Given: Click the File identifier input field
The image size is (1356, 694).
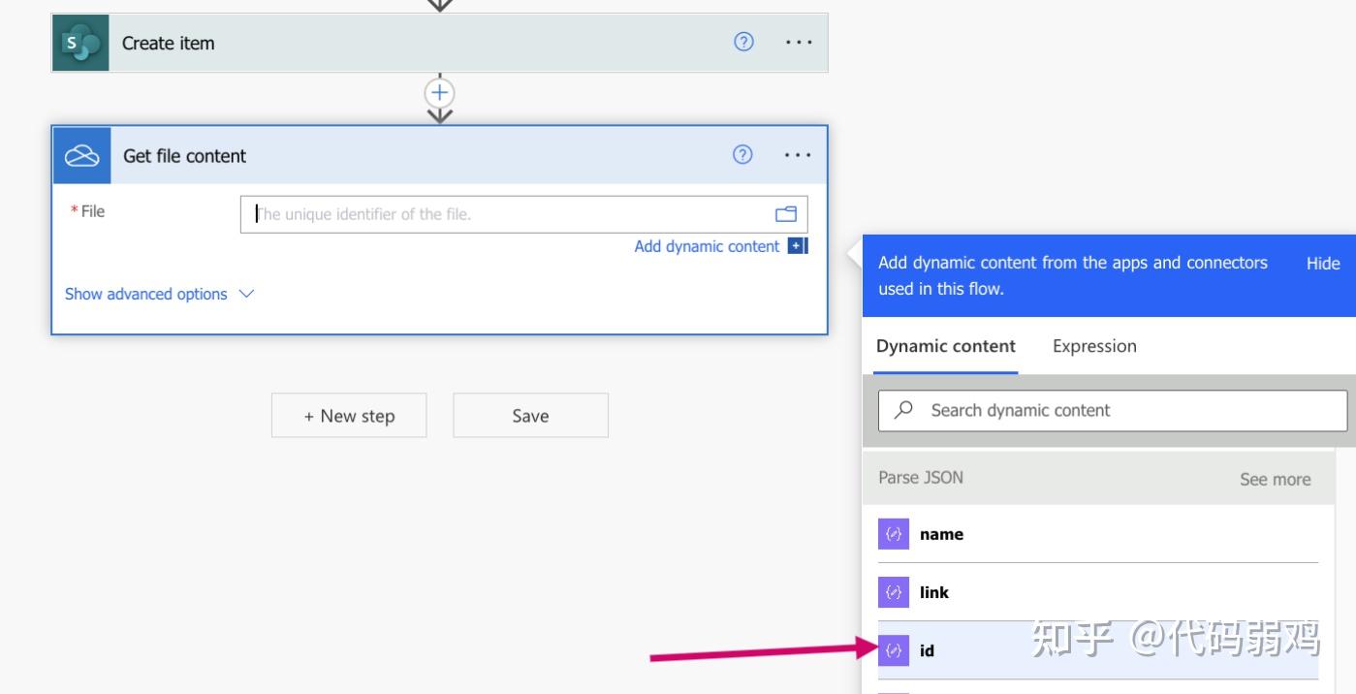Looking at the screenshot, I should (x=504, y=214).
